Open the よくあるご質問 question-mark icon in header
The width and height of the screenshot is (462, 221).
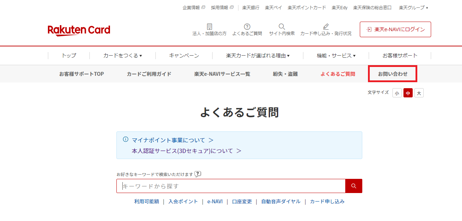pos(247,27)
